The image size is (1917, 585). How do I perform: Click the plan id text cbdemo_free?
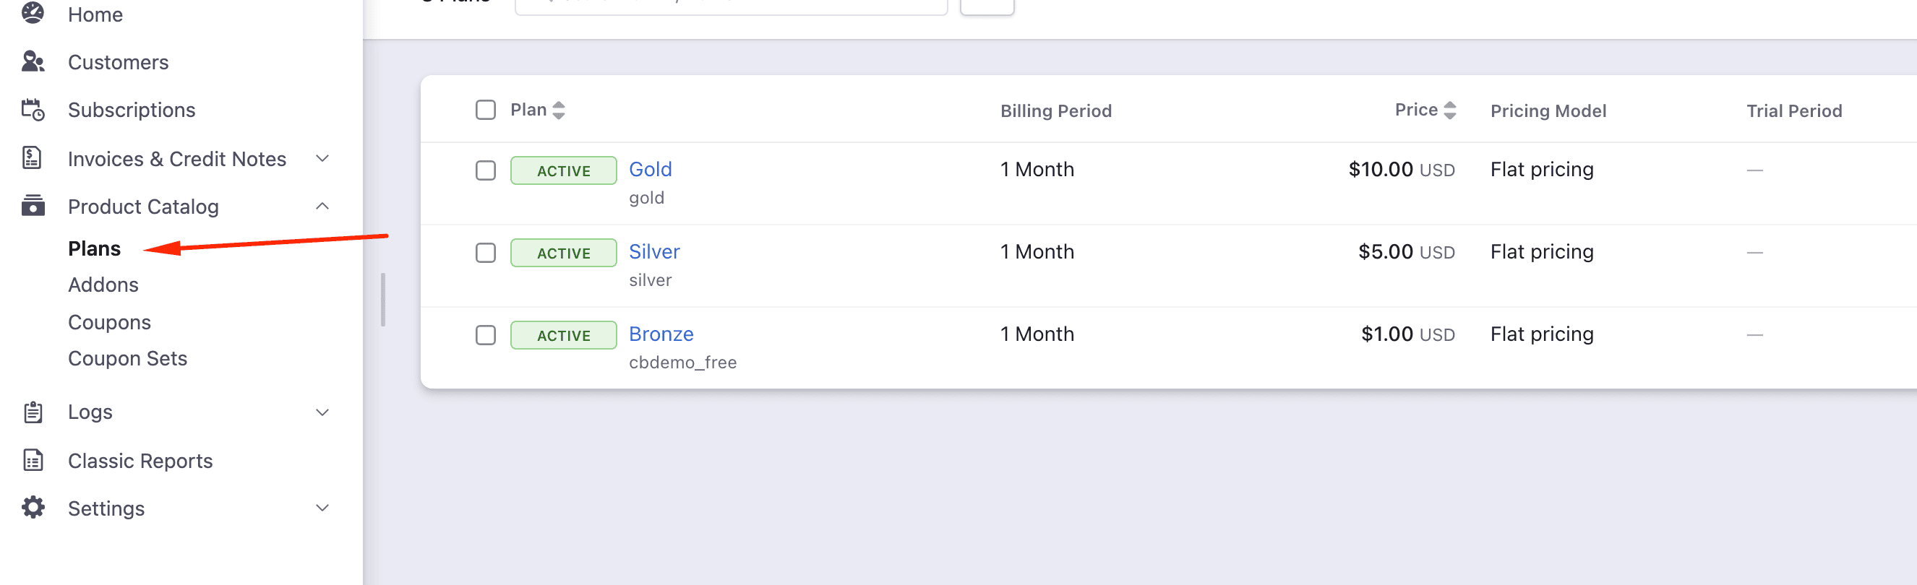[682, 362]
